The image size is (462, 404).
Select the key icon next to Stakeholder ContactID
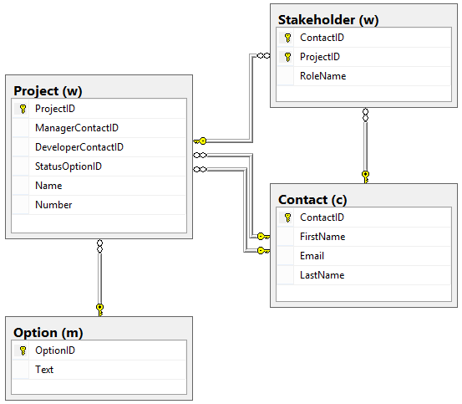coord(287,38)
